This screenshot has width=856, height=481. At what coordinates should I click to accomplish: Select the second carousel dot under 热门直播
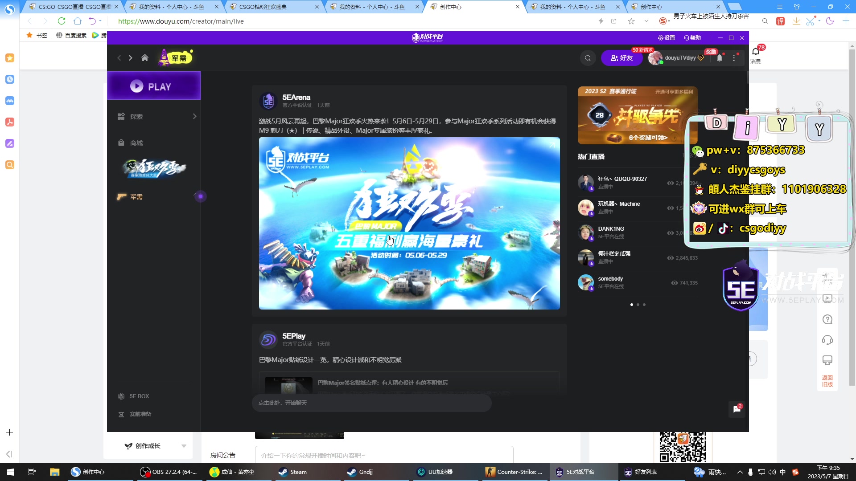tap(638, 305)
